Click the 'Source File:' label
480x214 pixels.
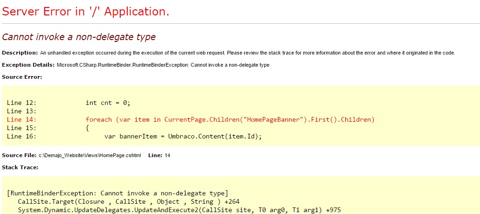click(x=19, y=155)
